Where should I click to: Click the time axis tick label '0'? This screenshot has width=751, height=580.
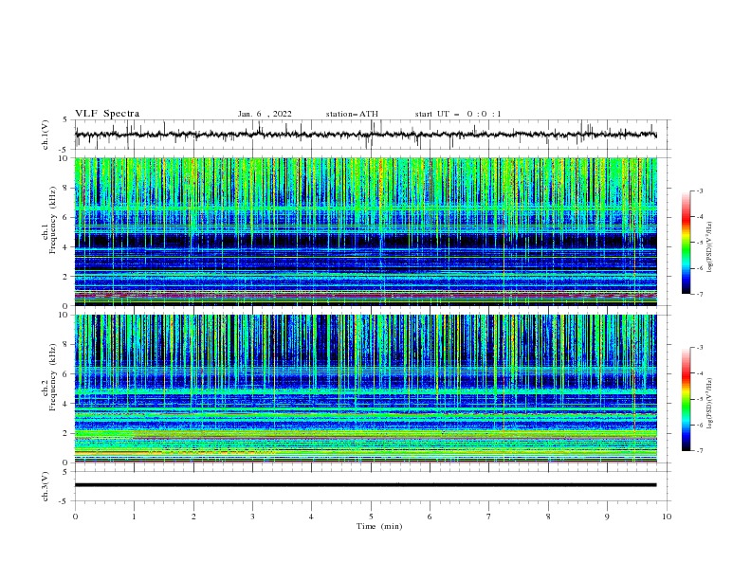[75, 517]
